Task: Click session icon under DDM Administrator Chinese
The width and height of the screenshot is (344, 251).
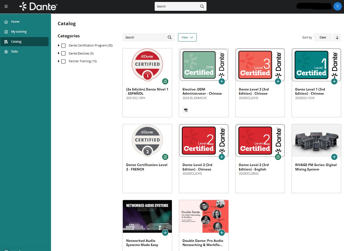Action: (186, 110)
